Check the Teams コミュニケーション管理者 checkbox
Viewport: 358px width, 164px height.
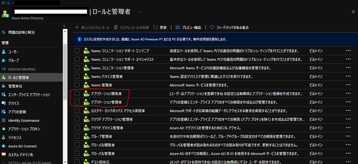77,68
